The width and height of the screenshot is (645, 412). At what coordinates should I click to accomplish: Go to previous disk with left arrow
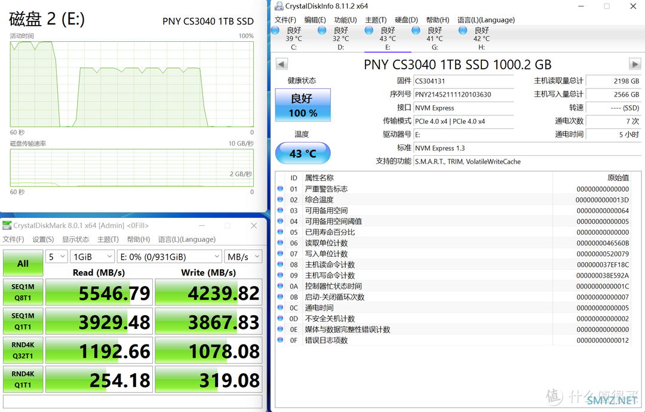282,64
